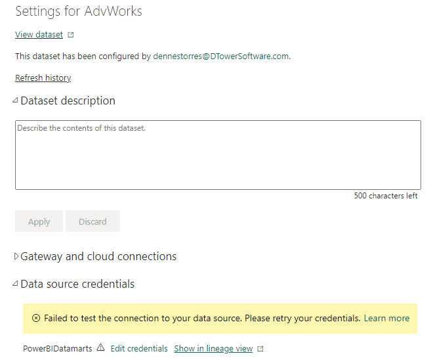Screen dimensions: 433x360
Task: Click warning triangle icon next to PowerBIDatamarts
Action: (x=100, y=348)
